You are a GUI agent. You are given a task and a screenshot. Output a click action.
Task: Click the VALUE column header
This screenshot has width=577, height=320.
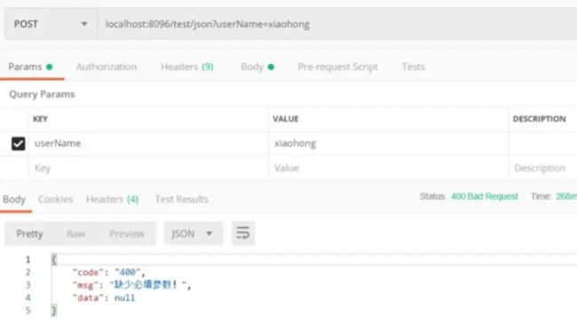[x=286, y=119]
